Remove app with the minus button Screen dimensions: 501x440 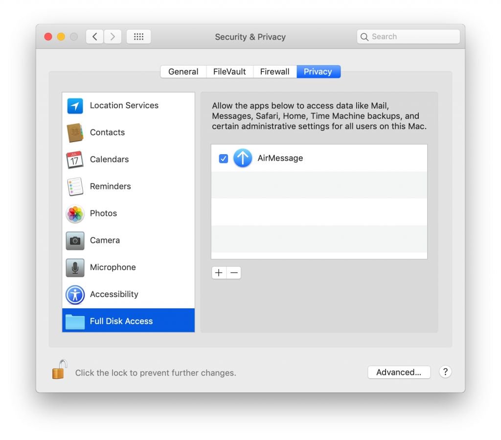(x=234, y=273)
